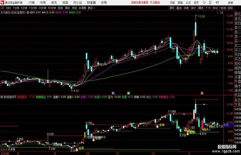Open the 多周期 multi-period view

click(x=82, y=8)
